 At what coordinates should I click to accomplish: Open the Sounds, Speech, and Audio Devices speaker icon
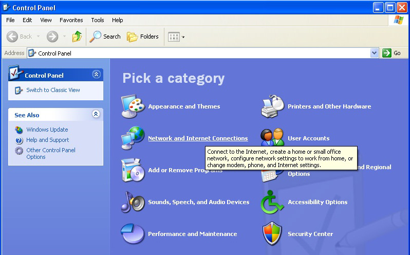point(133,202)
